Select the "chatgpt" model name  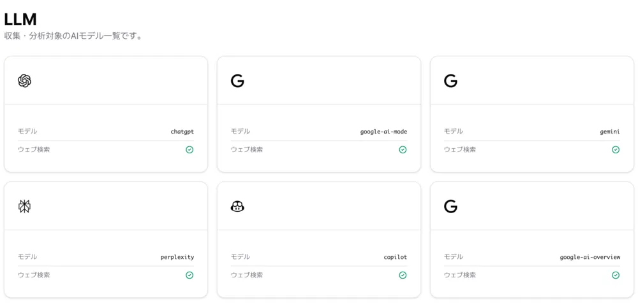182,132
